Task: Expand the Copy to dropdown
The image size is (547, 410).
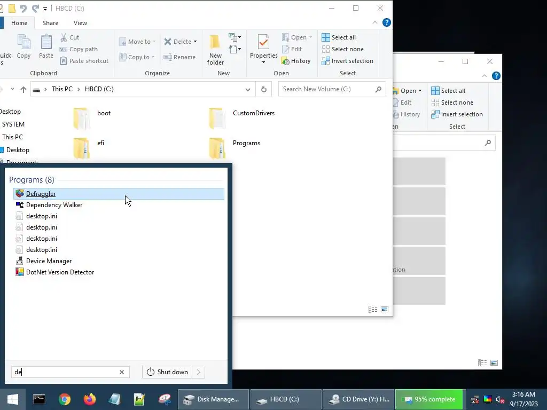Action: [x=153, y=57]
